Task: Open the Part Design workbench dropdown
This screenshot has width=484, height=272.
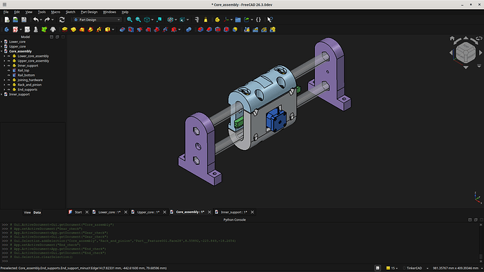Action: tap(97, 20)
